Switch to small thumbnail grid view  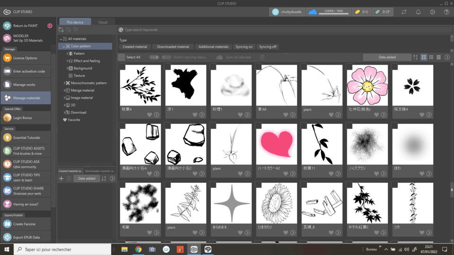[x=431, y=57]
